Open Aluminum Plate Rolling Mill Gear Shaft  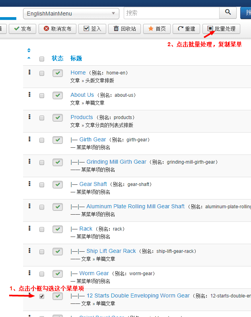click(x=136, y=206)
